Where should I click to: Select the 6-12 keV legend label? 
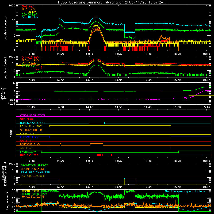[x=29, y=9]
